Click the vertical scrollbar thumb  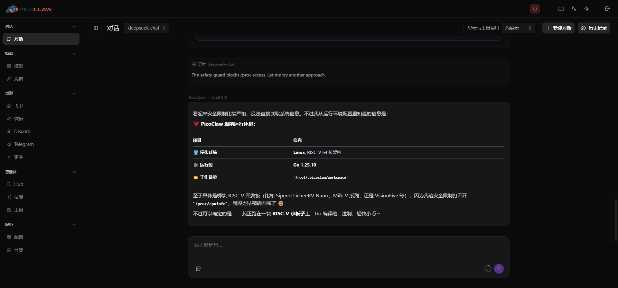click(616, 220)
